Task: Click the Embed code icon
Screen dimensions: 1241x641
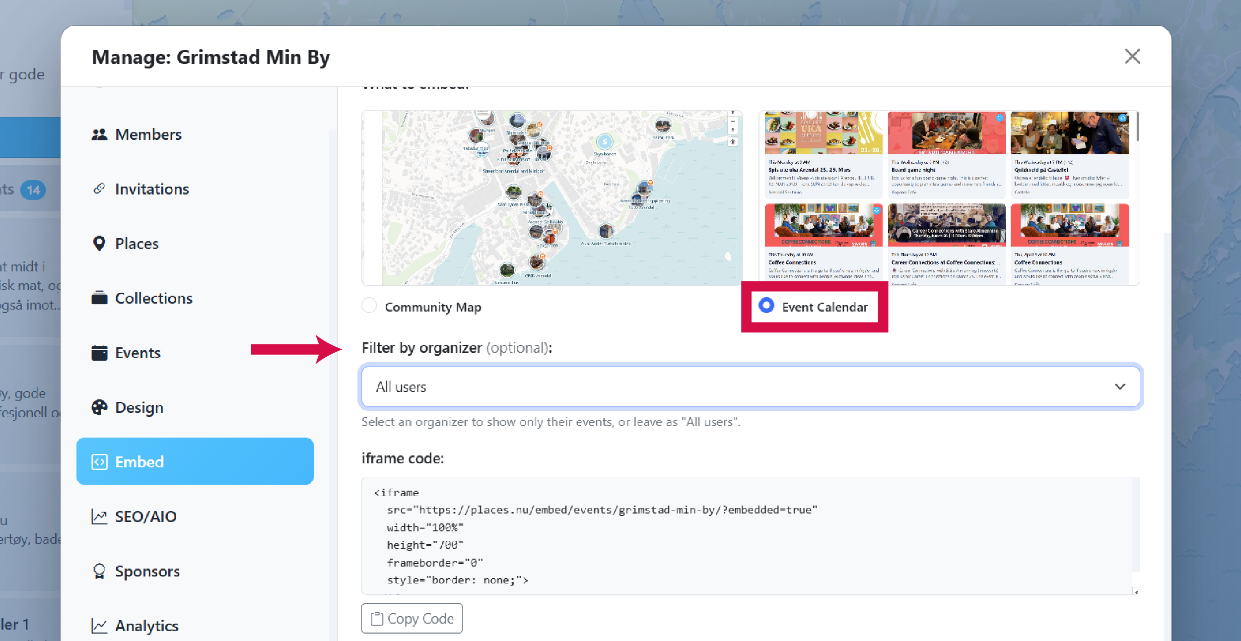Action: pos(99,462)
